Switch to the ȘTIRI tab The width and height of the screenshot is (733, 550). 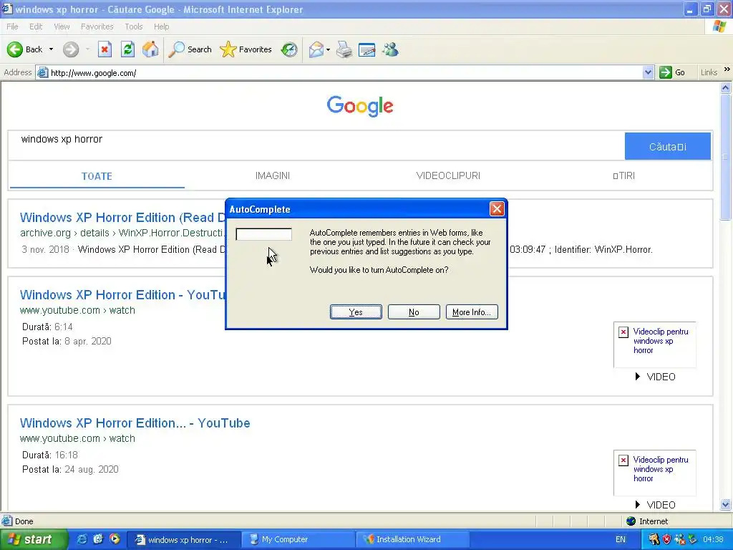[x=623, y=176]
